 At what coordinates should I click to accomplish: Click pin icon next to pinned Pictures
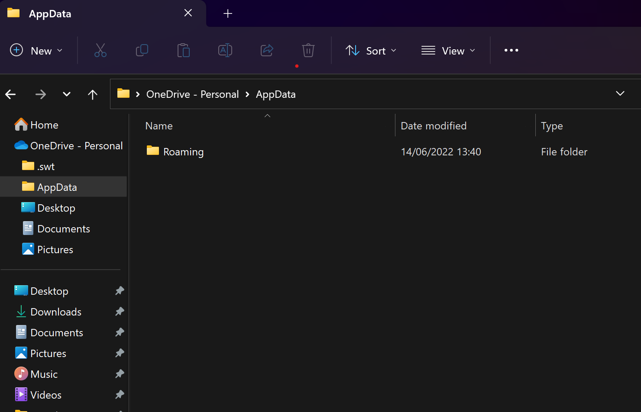click(x=120, y=353)
